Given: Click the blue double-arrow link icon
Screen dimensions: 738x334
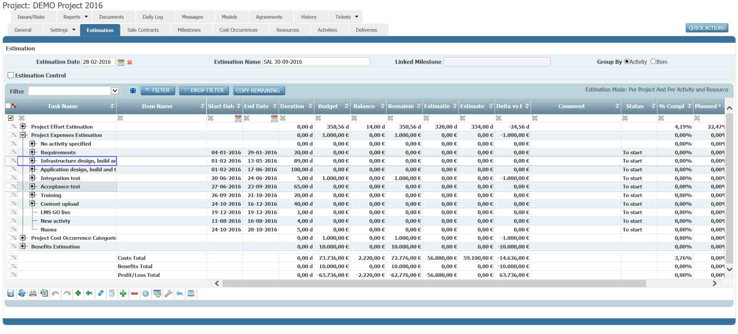Looking at the screenshot, I should 101,293.
